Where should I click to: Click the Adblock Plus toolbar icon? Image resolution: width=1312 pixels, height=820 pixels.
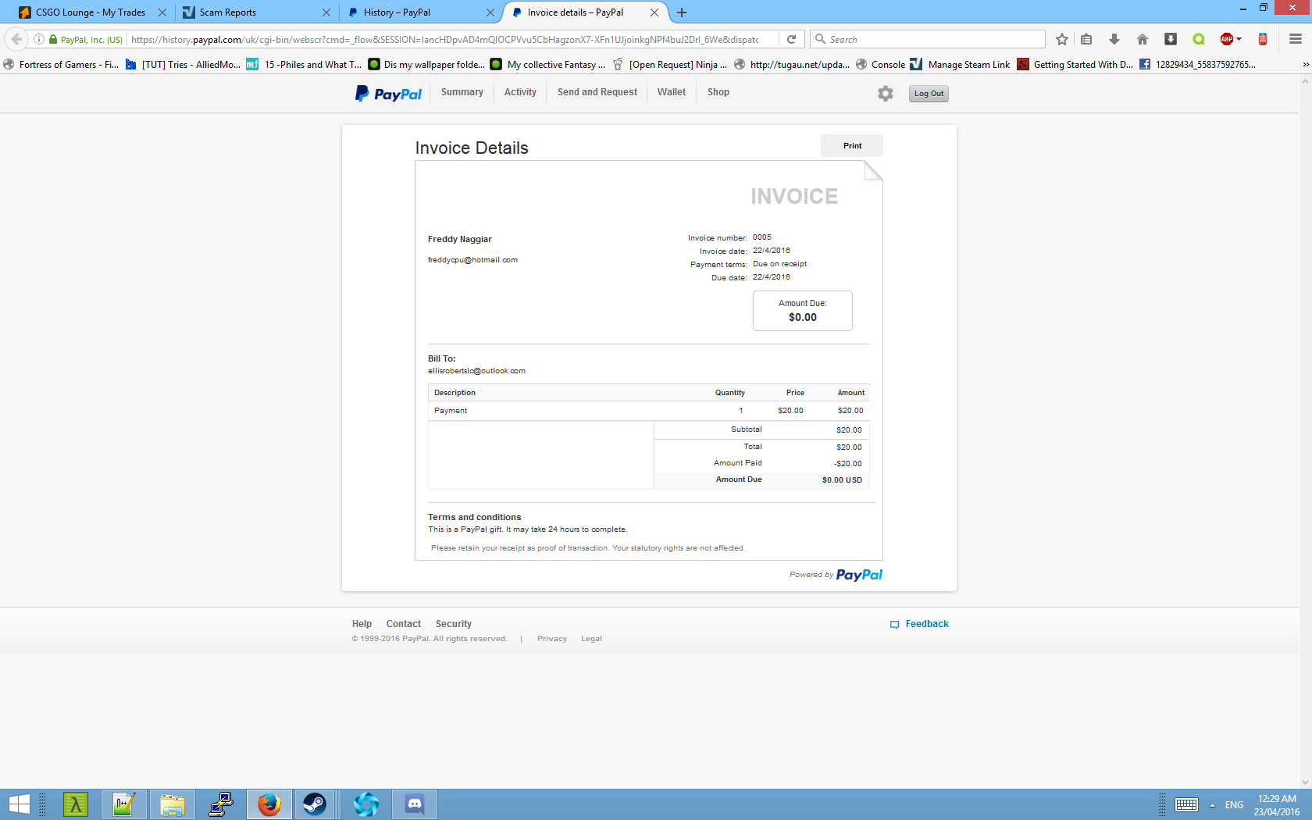tap(1226, 40)
